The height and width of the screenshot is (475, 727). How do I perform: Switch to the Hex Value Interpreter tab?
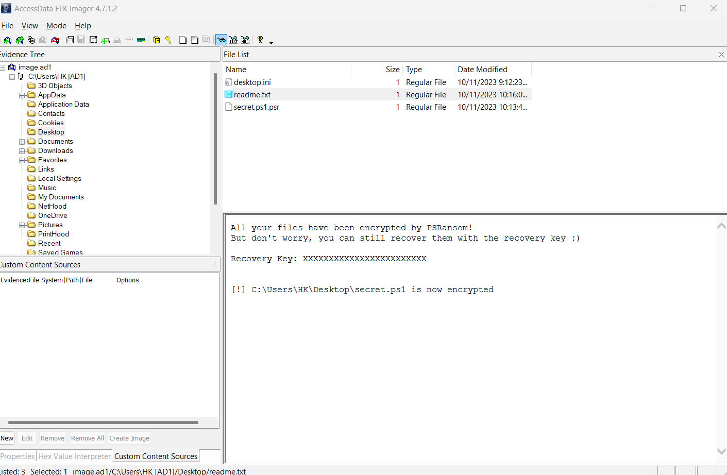[x=74, y=456]
